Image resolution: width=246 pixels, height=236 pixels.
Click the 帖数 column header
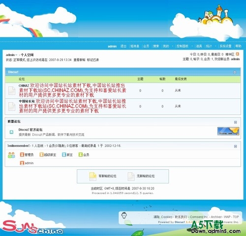click(162, 79)
